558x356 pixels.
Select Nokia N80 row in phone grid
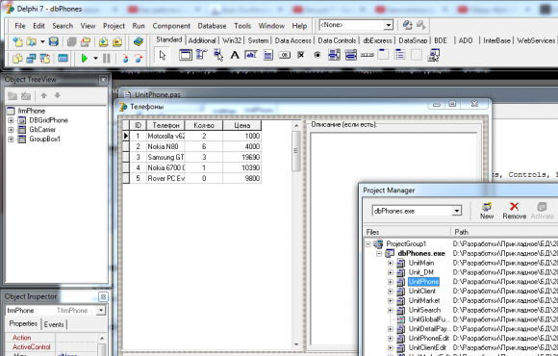191,146
